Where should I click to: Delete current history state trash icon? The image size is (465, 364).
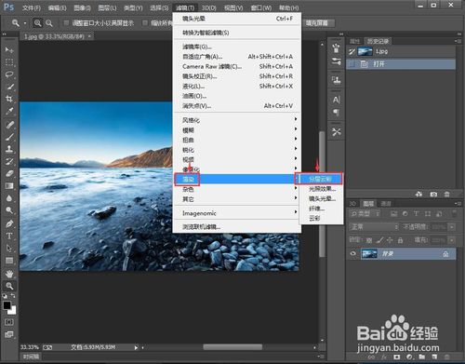[x=446, y=195]
